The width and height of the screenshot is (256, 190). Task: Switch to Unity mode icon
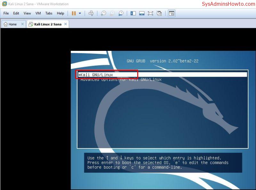tap(159, 13)
